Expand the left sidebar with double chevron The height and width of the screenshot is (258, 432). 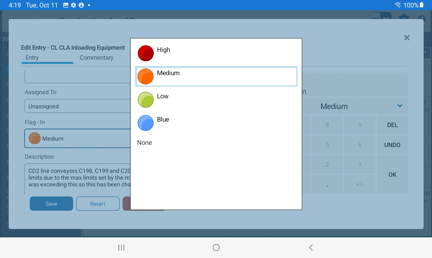5,39
